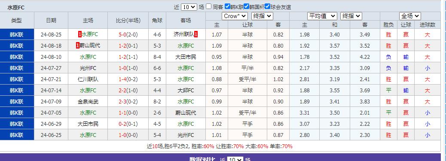Click the 水原FC section title

[16, 8]
